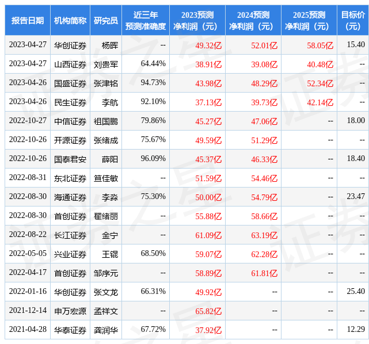
Task: Click the 2023预测净利润 column header
Action: pos(197,21)
